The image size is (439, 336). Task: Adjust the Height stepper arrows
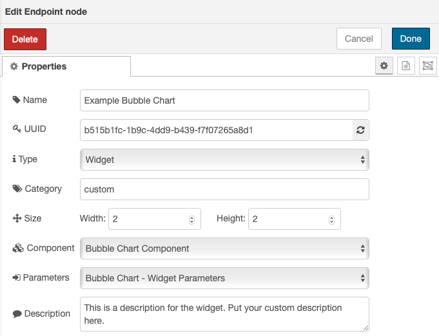(331, 219)
